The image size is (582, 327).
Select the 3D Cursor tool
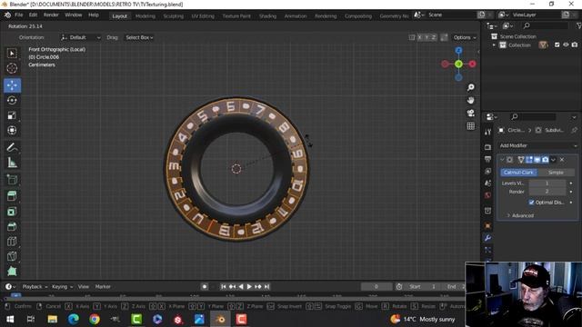[x=12, y=69]
